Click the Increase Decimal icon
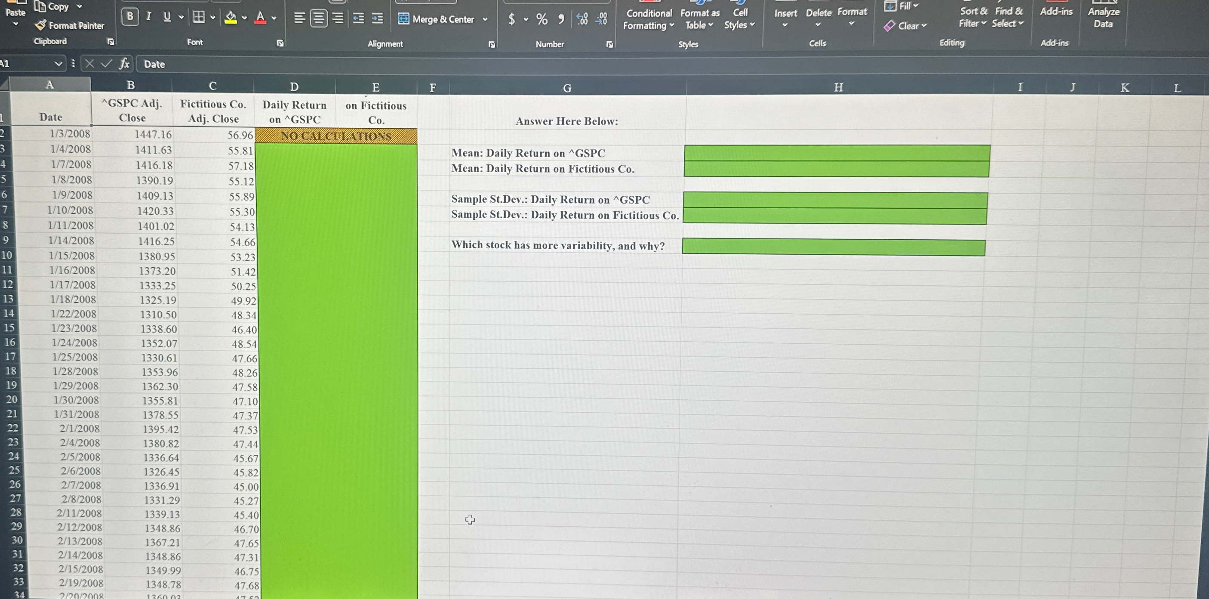Screen dimensions: 1209x599 click(x=582, y=19)
